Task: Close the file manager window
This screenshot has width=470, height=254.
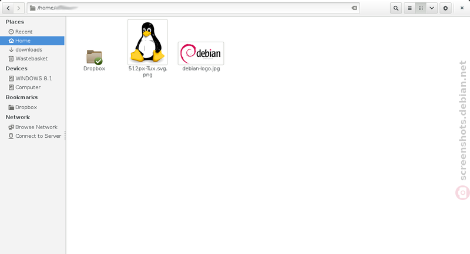Action: click(x=462, y=8)
